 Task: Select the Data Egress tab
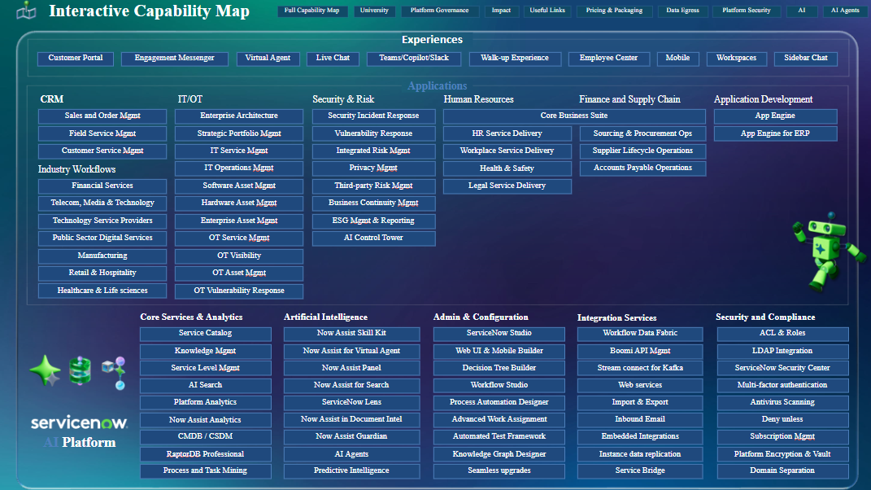pos(682,11)
